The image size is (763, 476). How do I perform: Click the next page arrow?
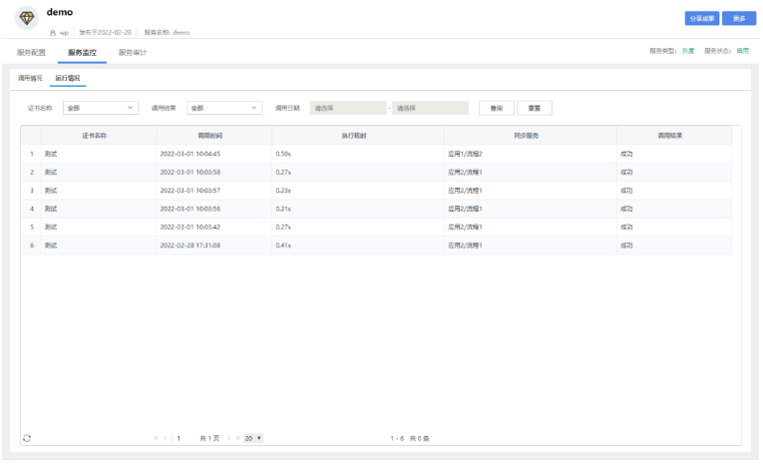228,438
